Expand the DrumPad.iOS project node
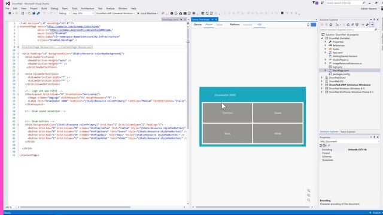Image resolution: width=383 pixels, height=215 pixels. click(322, 81)
